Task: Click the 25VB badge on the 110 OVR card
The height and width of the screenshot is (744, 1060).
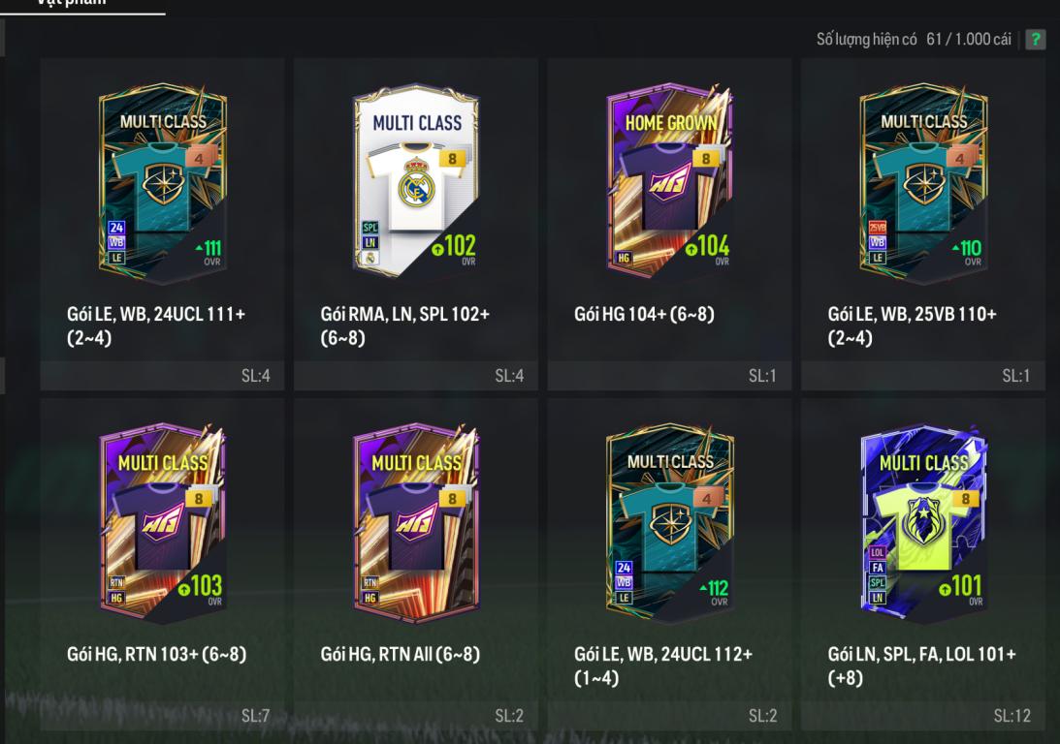Action: [x=878, y=227]
